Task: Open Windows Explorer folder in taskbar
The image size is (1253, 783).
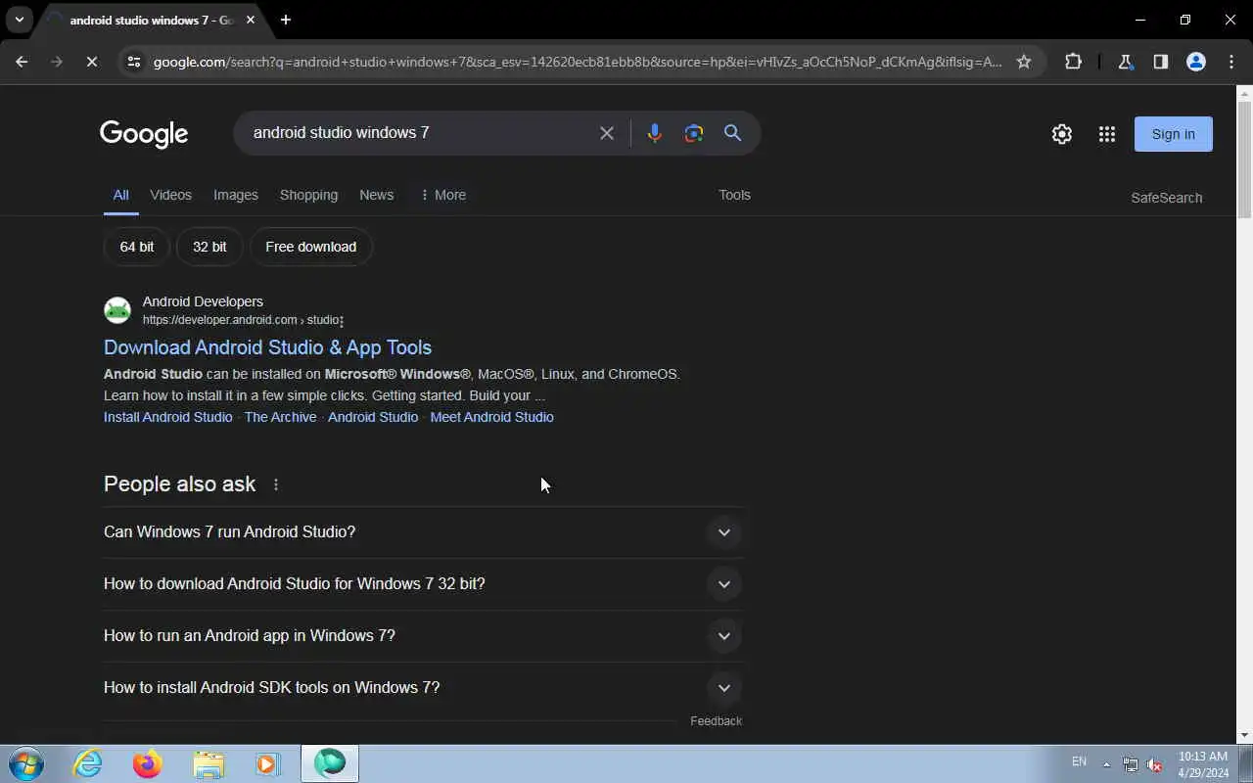Action: [x=208, y=763]
